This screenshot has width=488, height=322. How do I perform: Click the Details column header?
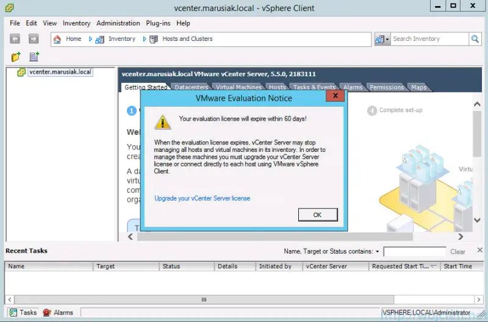pos(235,267)
